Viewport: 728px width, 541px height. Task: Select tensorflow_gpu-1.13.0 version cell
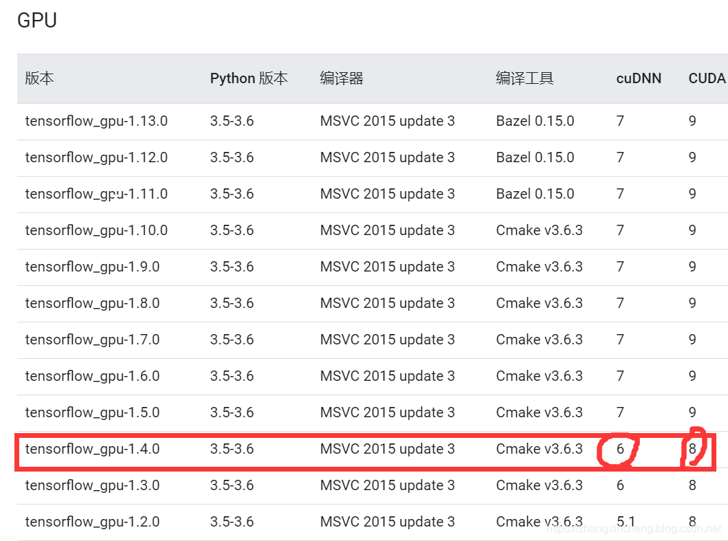pos(96,121)
